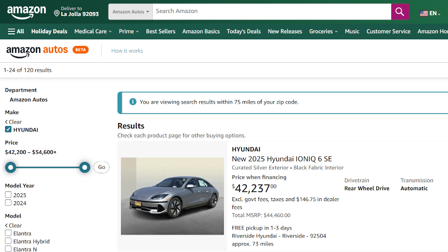Open New Releases nav item

tap(285, 31)
